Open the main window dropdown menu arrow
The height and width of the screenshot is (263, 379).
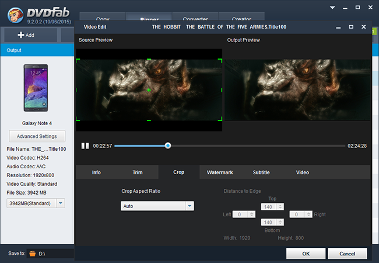[x=332, y=8]
